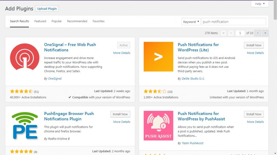Switch to the Popular tab

click(56, 21)
